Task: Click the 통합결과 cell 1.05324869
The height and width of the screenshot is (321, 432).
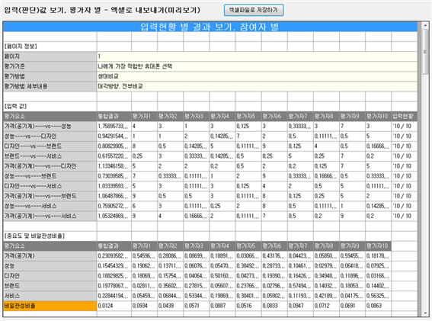Action: click(x=114, y=216)
